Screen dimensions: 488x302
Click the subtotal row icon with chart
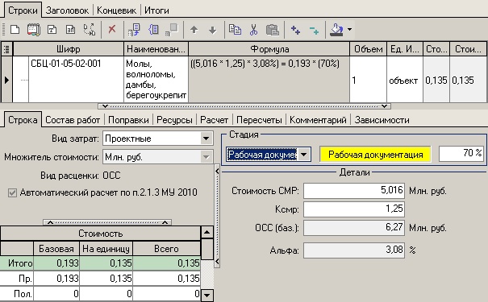coord(71,30)
